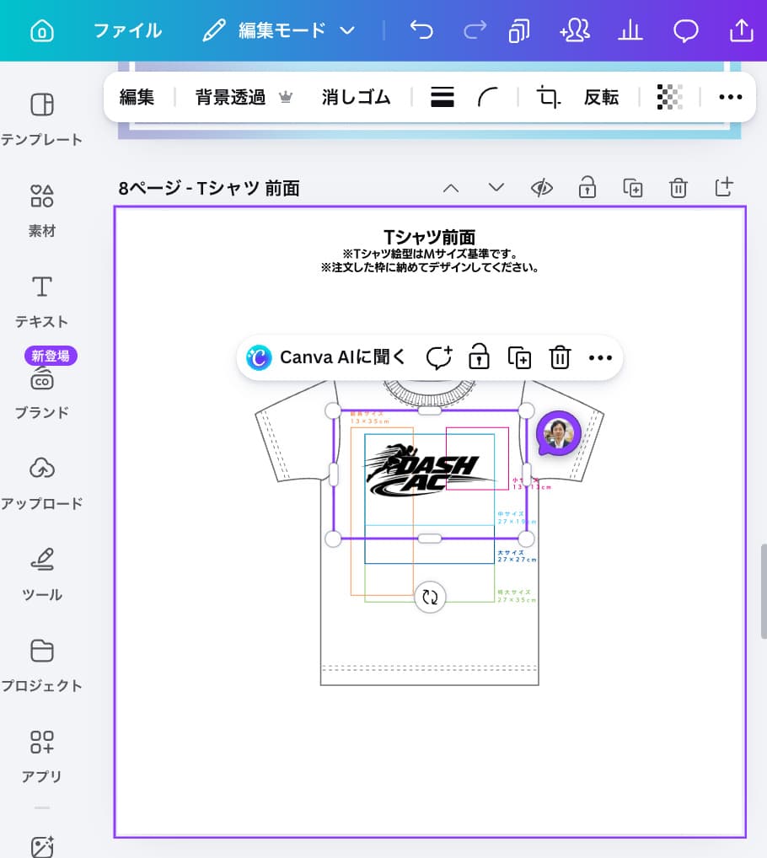Viewport: 767px width, 858px height.
Task: Share design with upload arrow icon
Action: 741,30
